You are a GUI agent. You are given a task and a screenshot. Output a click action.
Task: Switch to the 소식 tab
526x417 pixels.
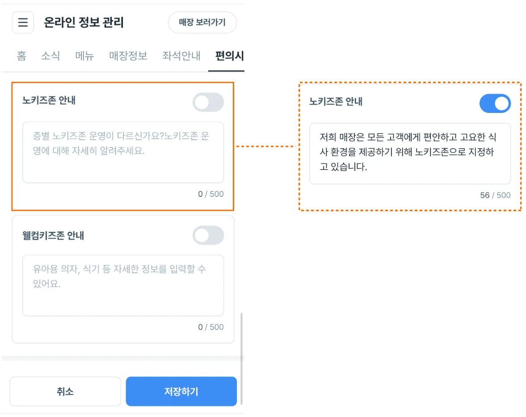[50, 56]
